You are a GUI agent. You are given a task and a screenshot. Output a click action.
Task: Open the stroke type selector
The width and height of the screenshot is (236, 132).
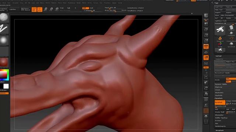(x=4, y=29)
